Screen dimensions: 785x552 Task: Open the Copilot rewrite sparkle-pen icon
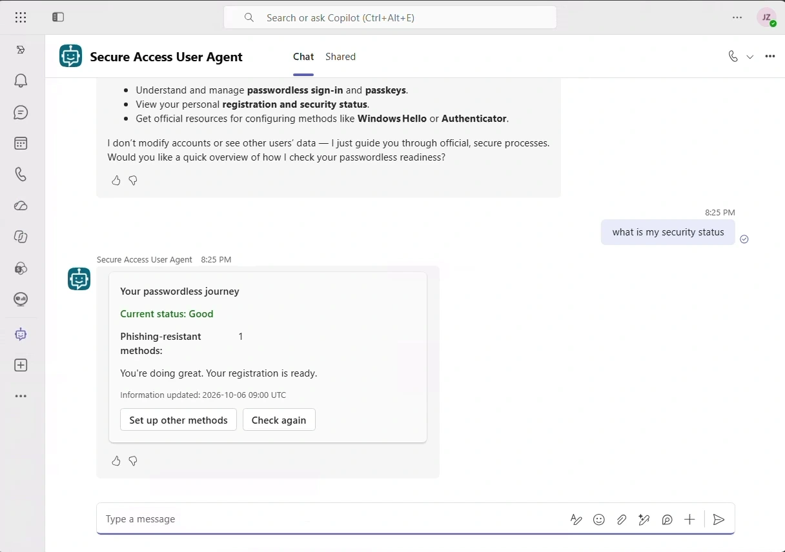coord(644,519)
